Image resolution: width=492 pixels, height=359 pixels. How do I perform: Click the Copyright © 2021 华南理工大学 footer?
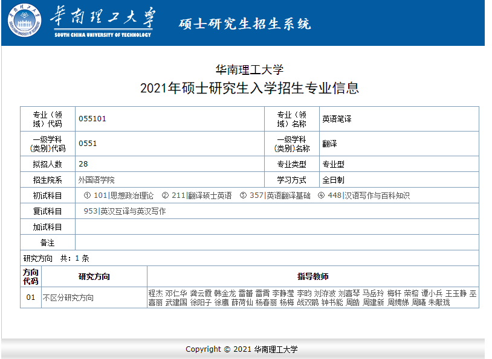click(x=242, y=349)
